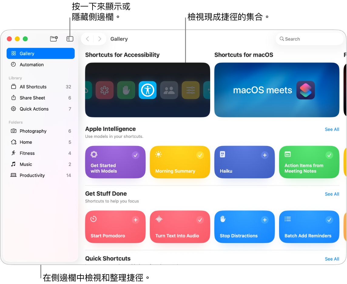Click the Search field
The width and height of the screenshot is (347, 284).
(309, 39)
